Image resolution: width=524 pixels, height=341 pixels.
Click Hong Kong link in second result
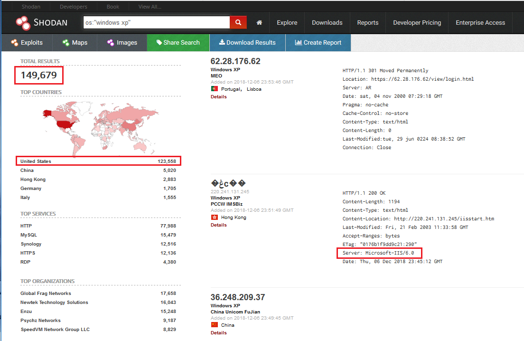coord(234,218)
